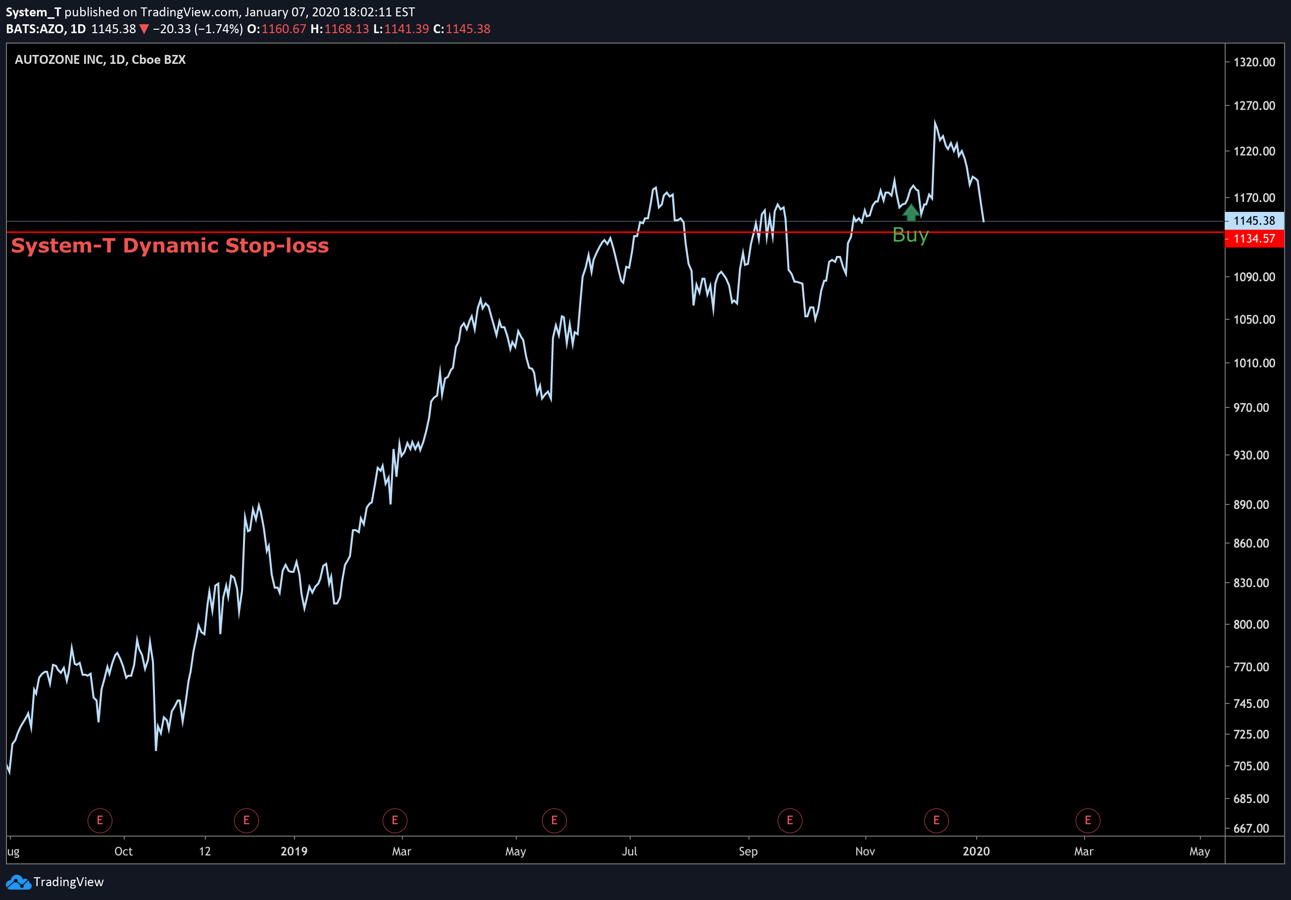Click the red down triangle change indicator
The image size is (1291, 900).
click(x=144, y=29)
